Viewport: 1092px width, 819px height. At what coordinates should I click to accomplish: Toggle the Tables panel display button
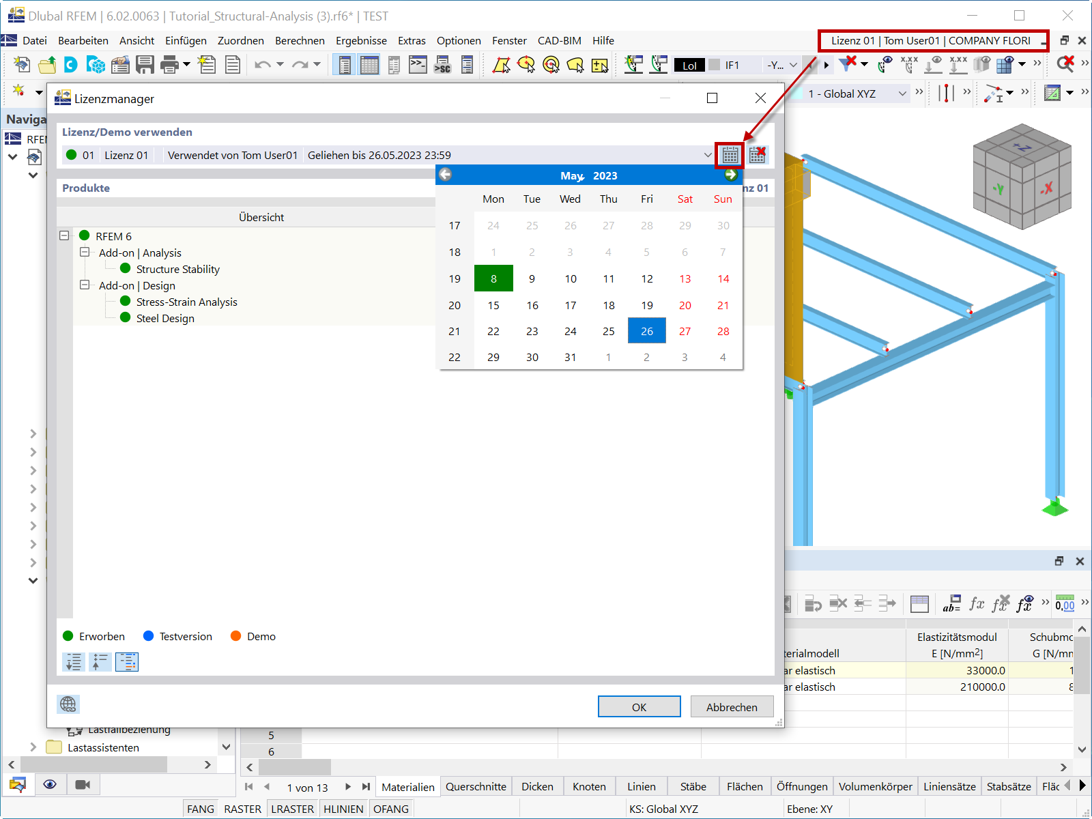(369, 65)
